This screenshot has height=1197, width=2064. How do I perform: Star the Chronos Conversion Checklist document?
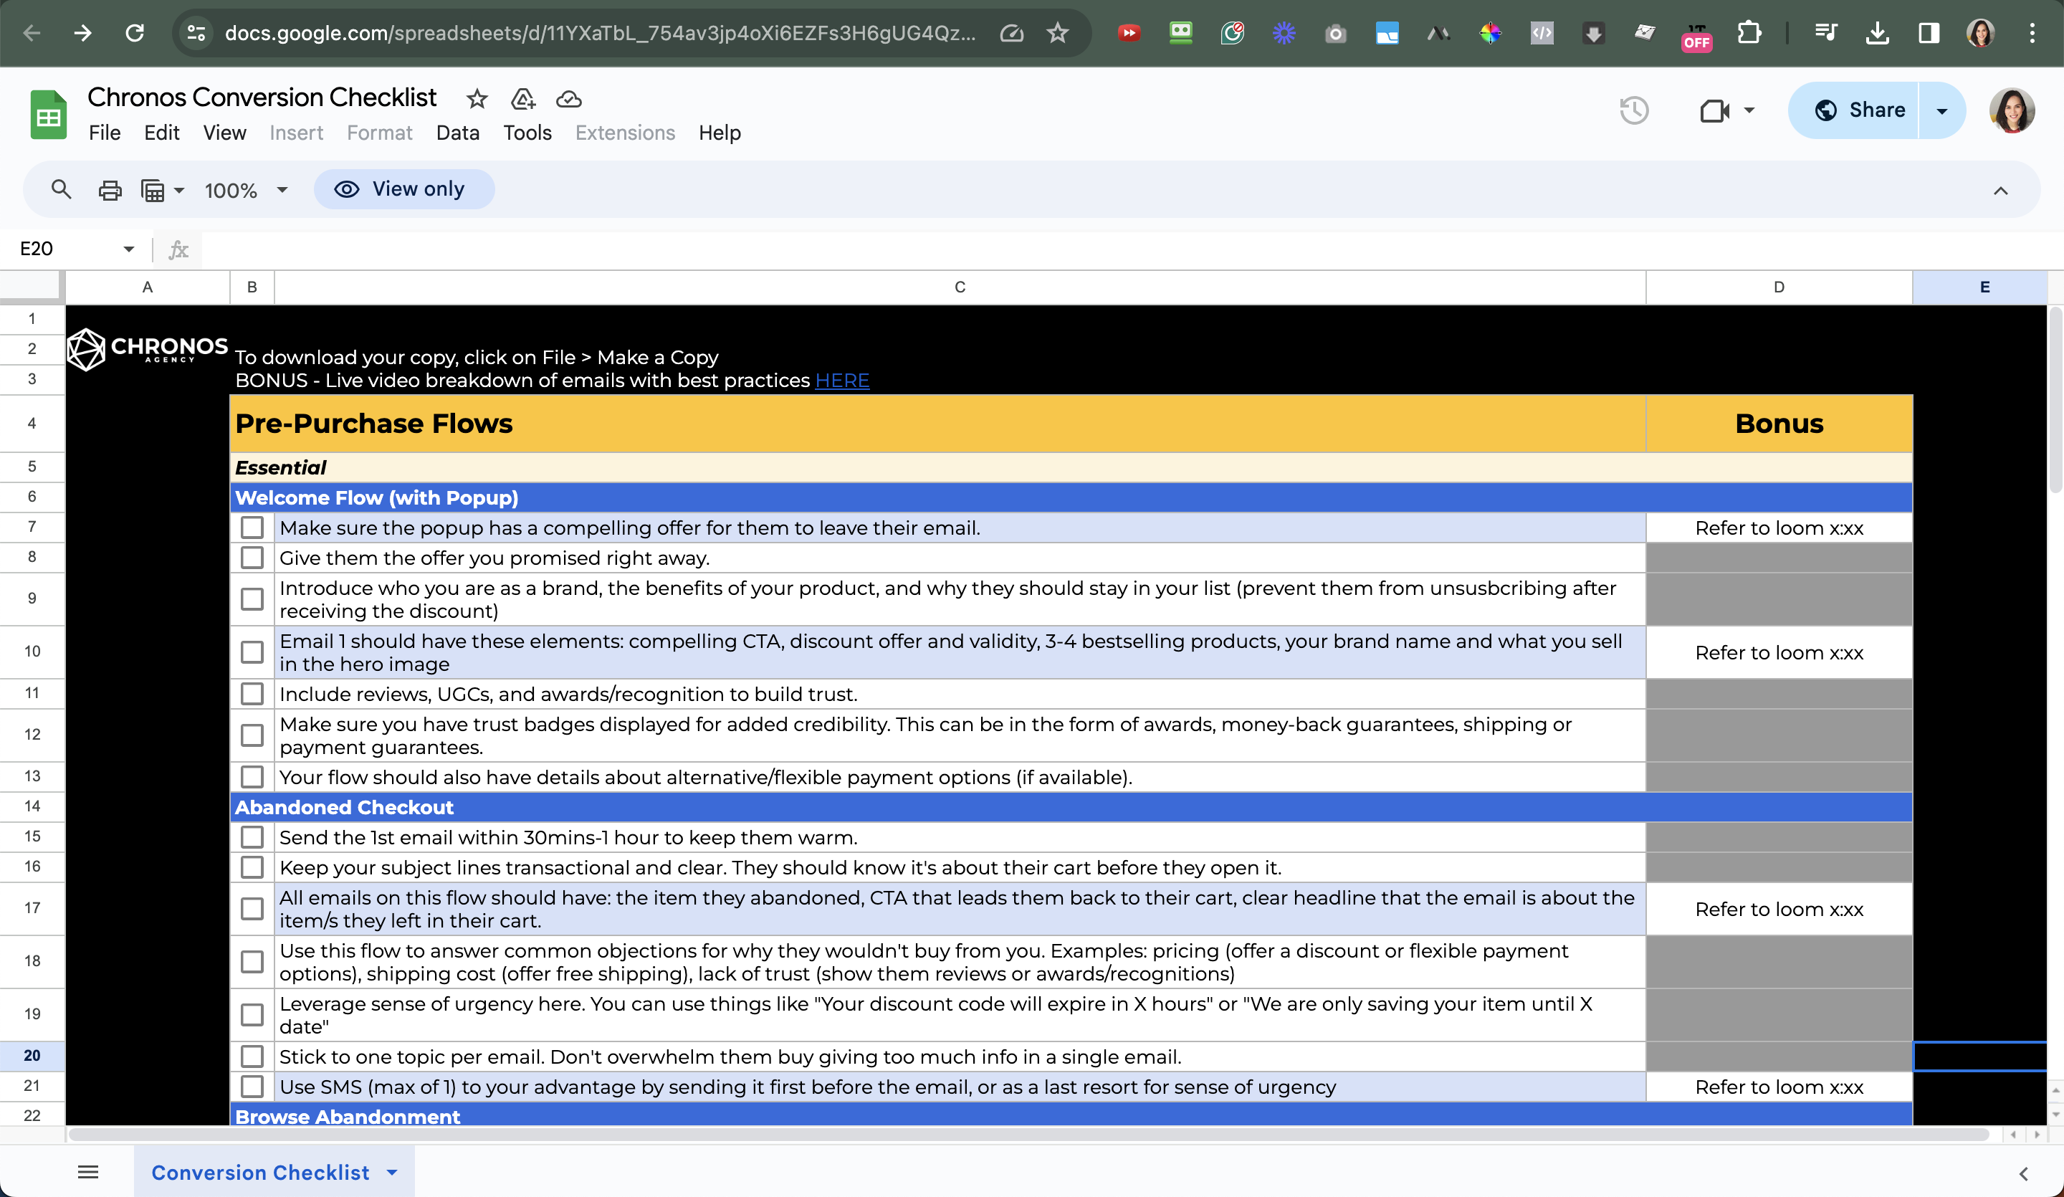477,99
